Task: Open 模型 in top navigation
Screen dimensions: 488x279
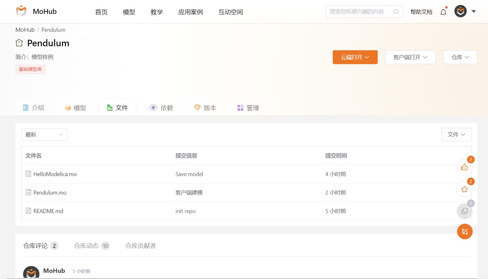Action: tap(129, 12)
